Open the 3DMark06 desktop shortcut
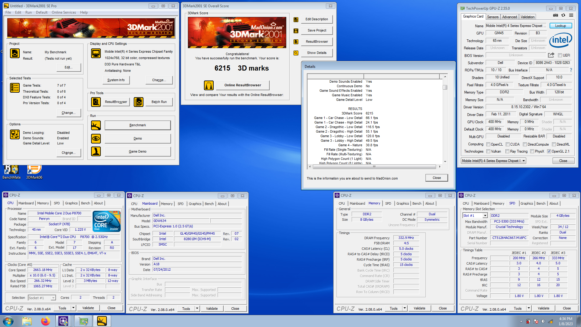 point(34,172)
